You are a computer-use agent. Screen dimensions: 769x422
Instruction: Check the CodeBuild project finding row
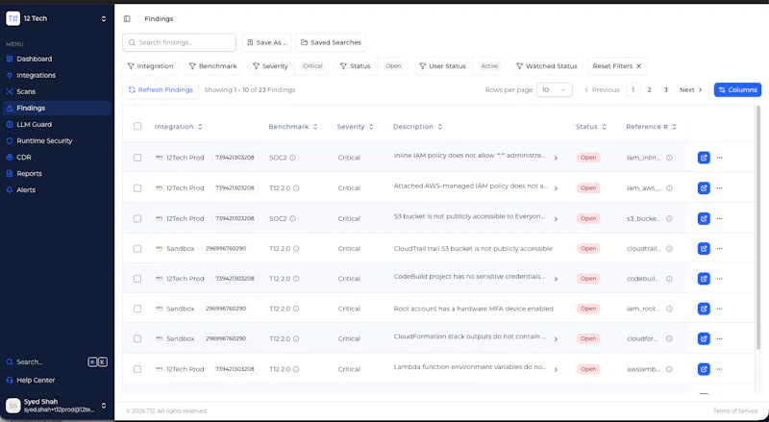click(x=137, y=279)
